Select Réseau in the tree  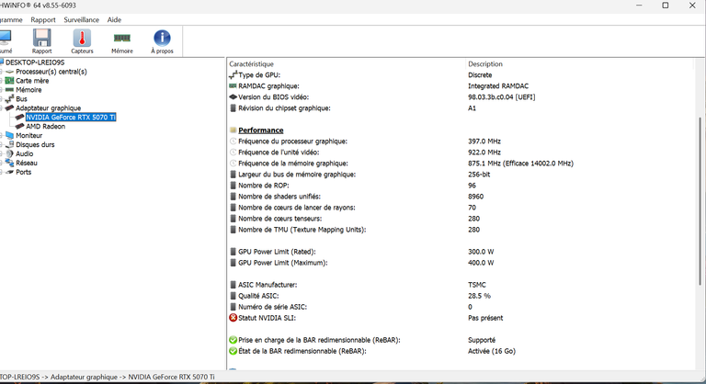tap(27, 163)
